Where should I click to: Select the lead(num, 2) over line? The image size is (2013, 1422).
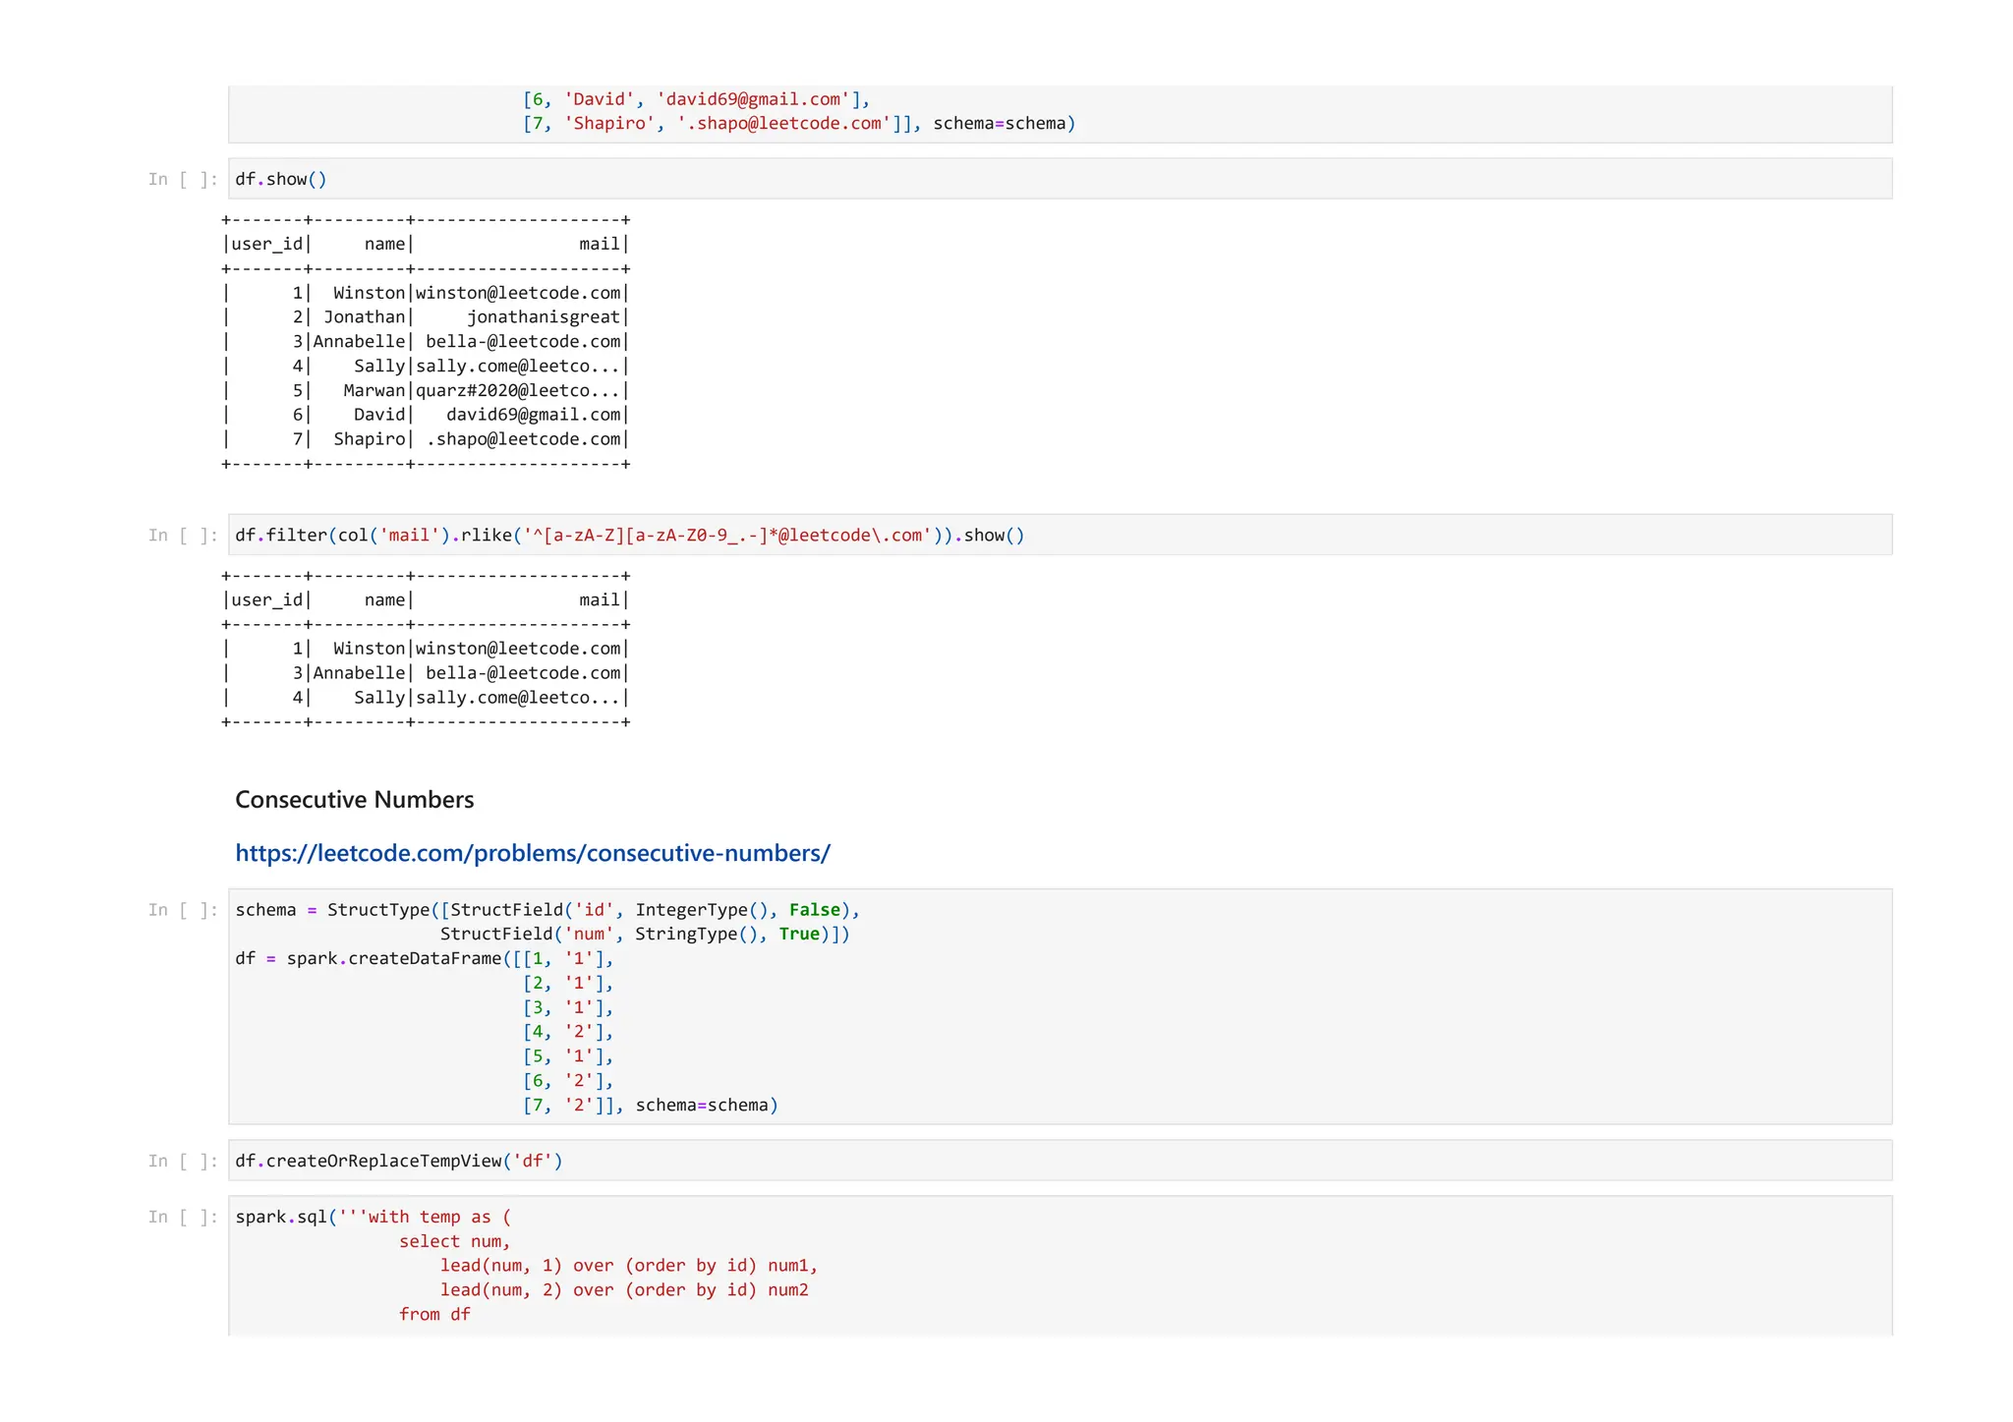click(x=624, y=1290)
